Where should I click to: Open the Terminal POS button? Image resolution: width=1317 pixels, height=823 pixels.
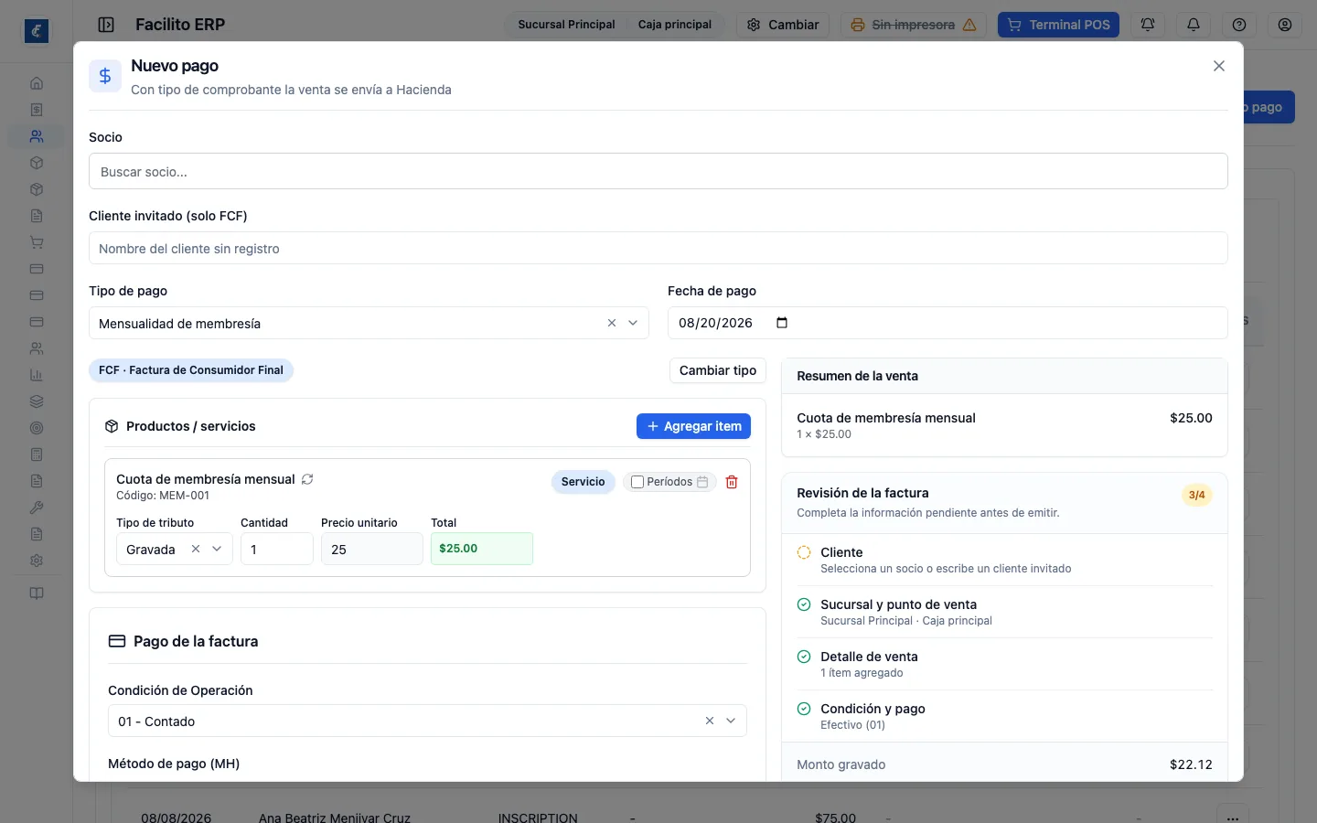[1058, 25]
